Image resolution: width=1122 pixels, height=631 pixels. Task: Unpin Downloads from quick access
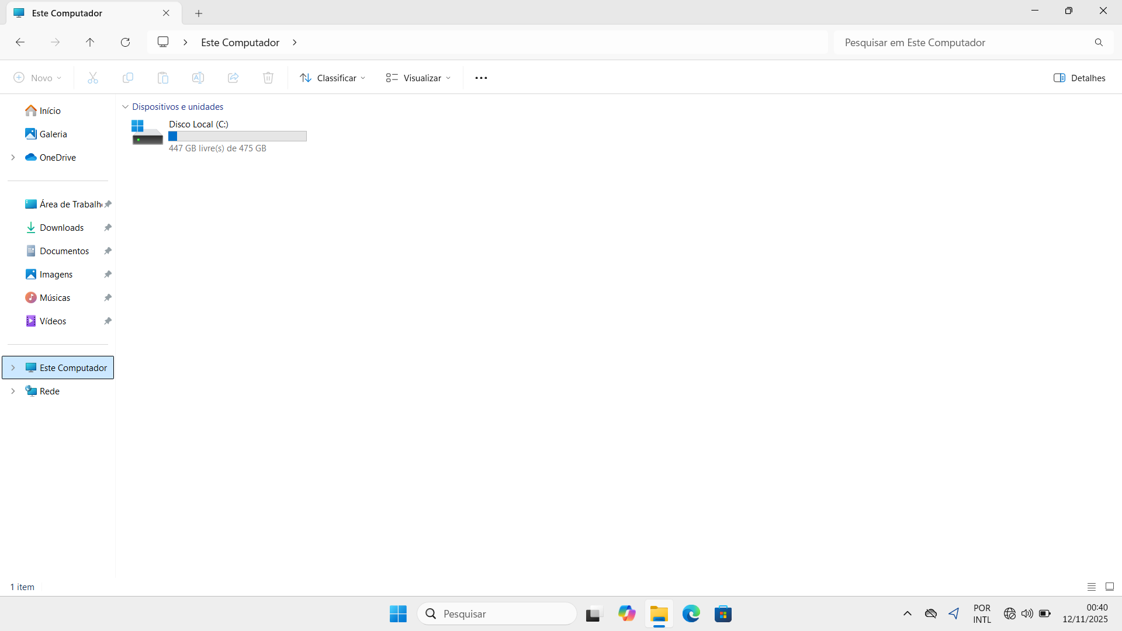coord(108,227)
